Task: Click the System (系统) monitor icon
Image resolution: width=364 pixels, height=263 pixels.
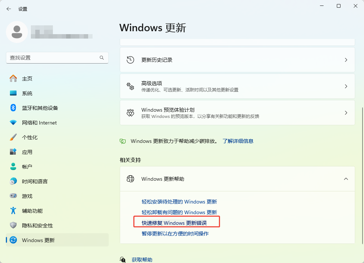Action: point(13,93)
